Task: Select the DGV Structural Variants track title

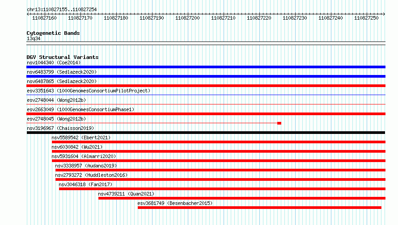Action: pyautogui.click(x=63, y=57)
